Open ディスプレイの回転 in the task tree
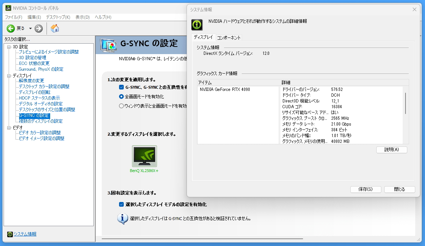This screenshot has width=425, height=246. pyautogui.click(x=35, y=92)
